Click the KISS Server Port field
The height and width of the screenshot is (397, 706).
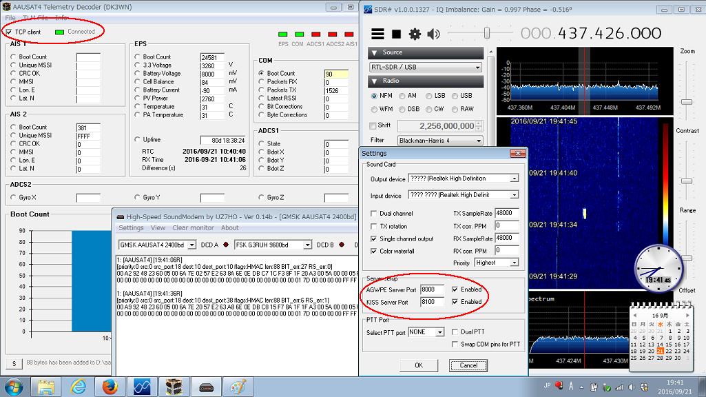pos(432,302)
